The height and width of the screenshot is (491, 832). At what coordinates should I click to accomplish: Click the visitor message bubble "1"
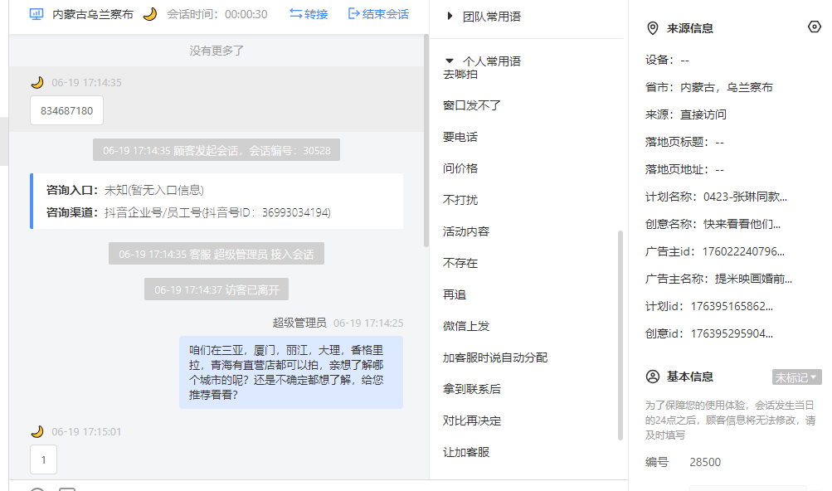[x=43, y=459]
